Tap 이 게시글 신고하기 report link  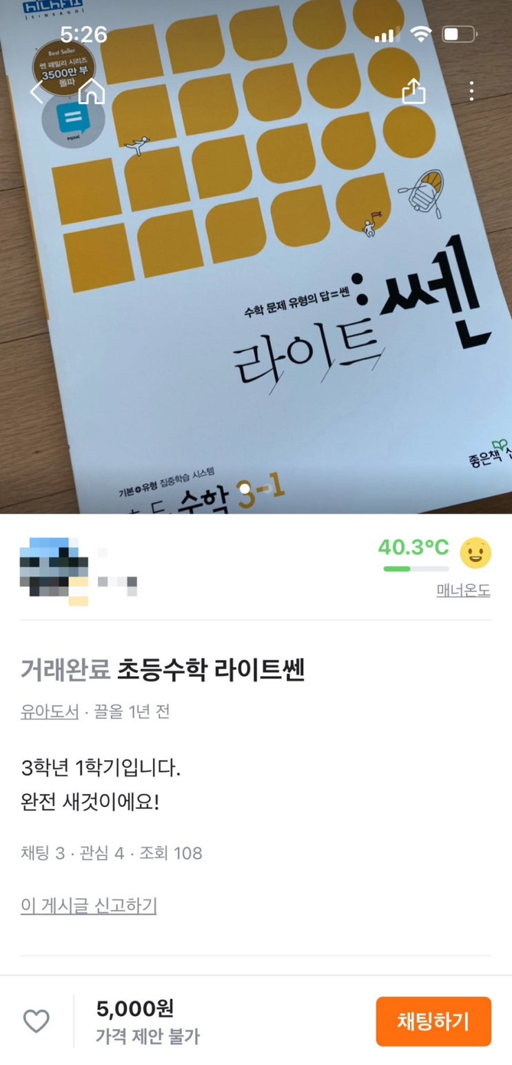(x=89, y=906)
